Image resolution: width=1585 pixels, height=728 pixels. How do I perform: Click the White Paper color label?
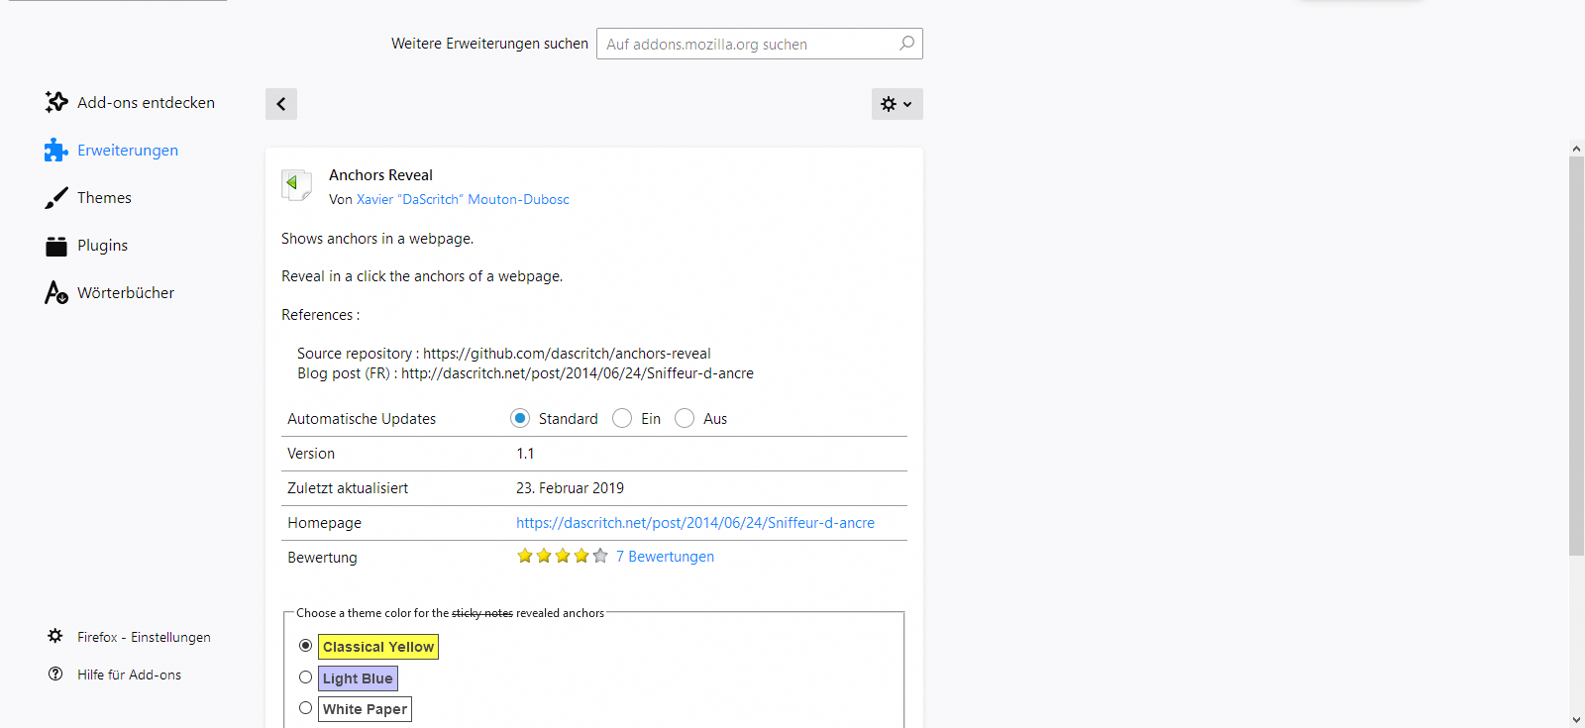pos(365,709)
